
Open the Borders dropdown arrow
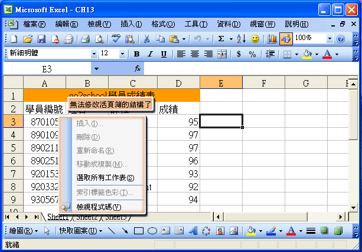[x=296, y=54]
